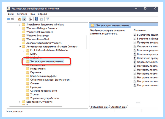Expand Exploit Guard в Microsoft Defender node

pos(24,50)
